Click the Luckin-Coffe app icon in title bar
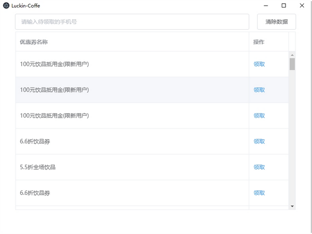 tap(6, 6)
